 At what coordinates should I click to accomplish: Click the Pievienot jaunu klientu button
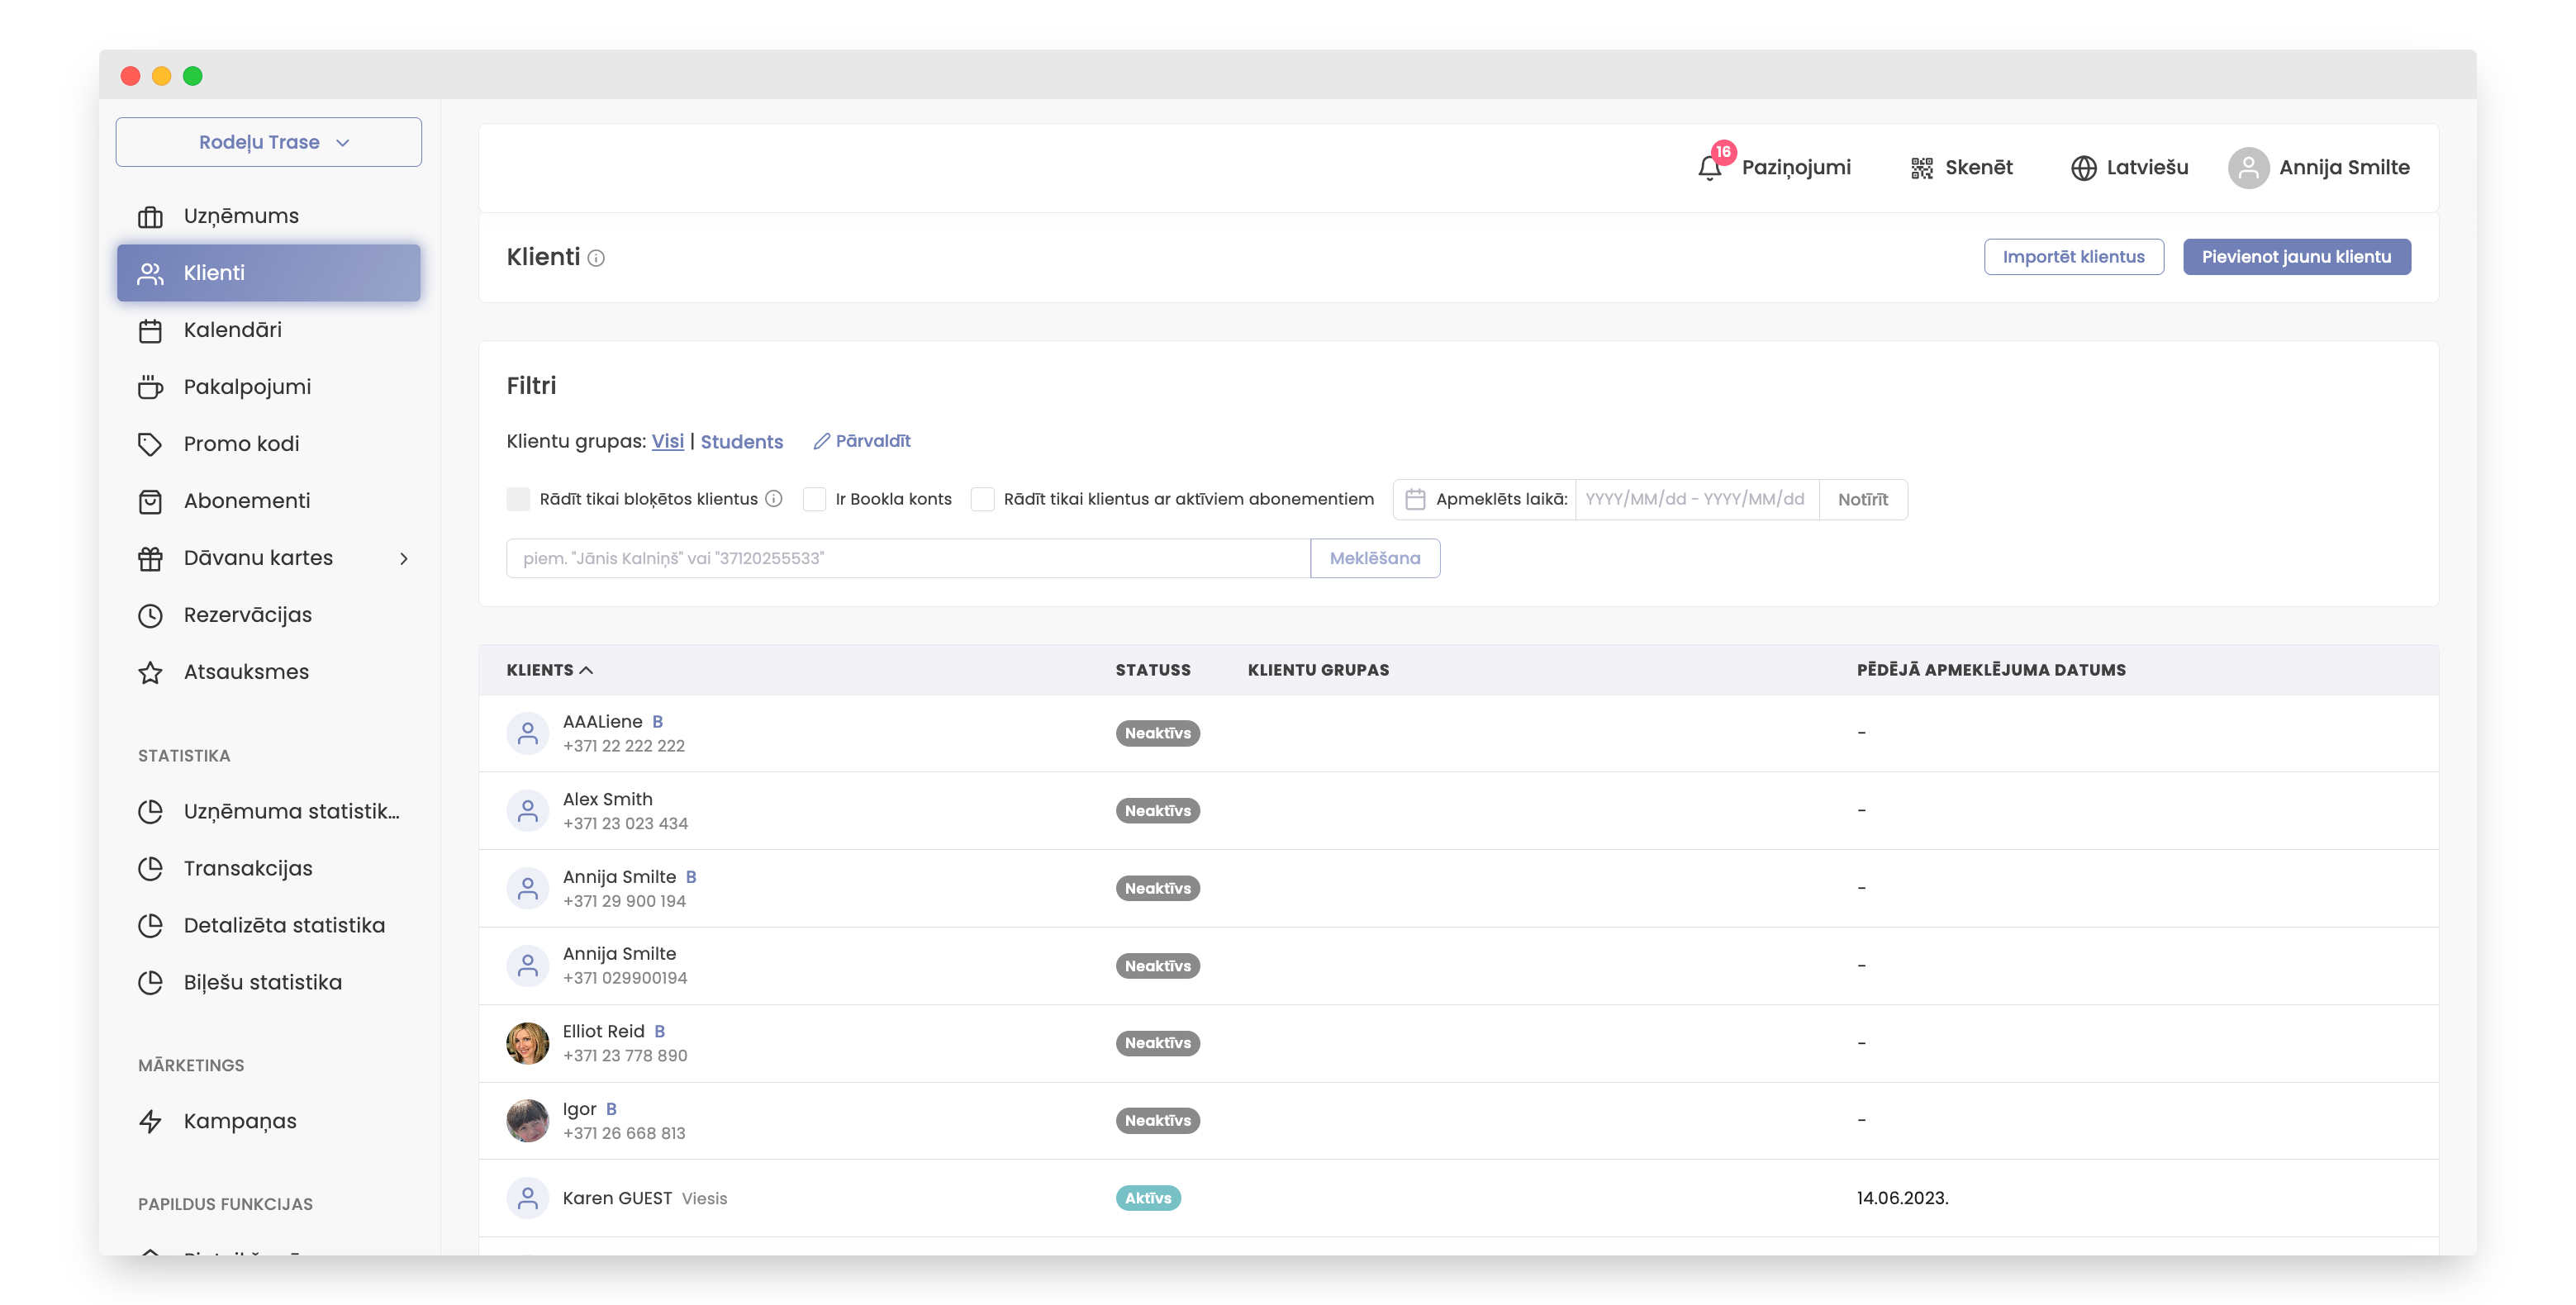[2296, 257]
